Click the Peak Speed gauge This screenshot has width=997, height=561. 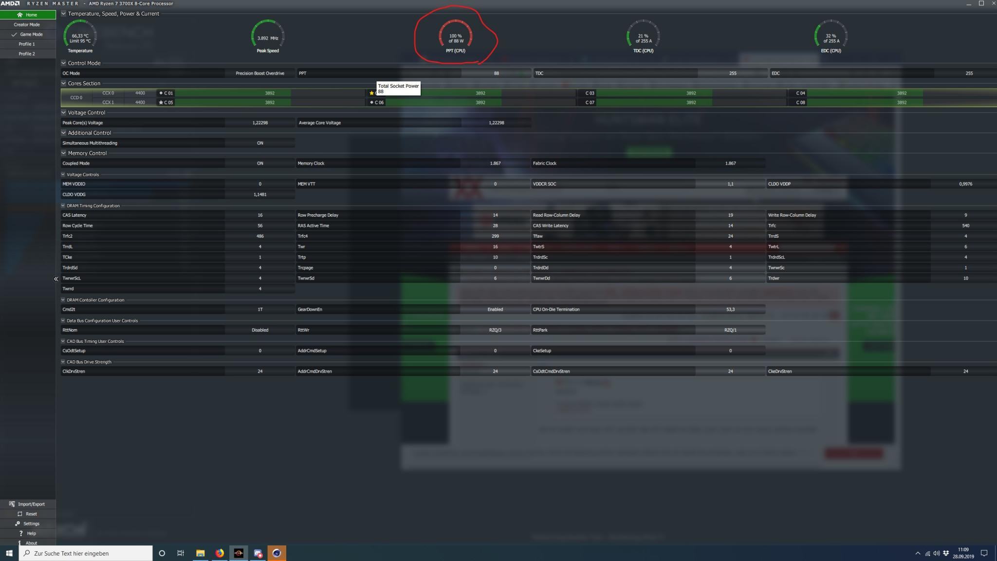click(x=268, y=37)
